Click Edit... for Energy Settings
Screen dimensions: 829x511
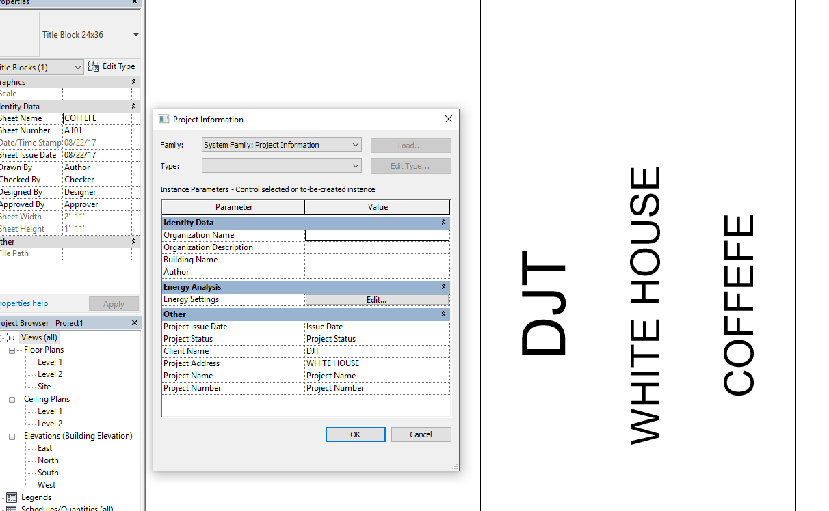coord(376,299)
